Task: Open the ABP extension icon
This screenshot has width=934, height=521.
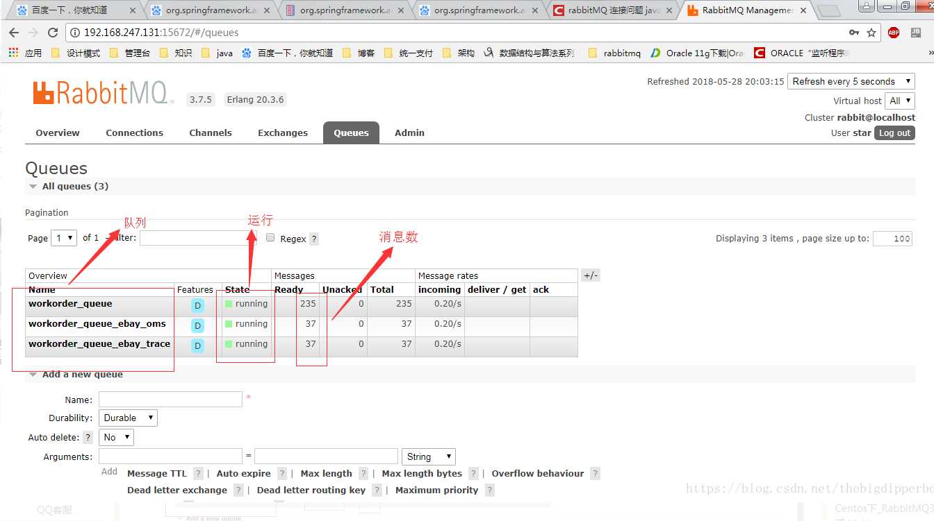Action: coord(894,33)
